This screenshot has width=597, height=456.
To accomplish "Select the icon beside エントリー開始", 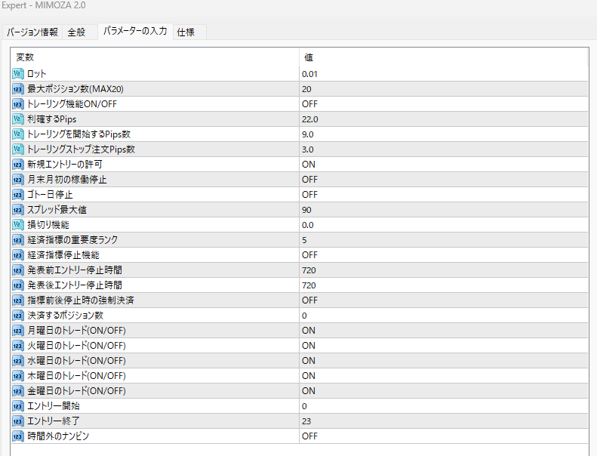I will coord(19,405).
